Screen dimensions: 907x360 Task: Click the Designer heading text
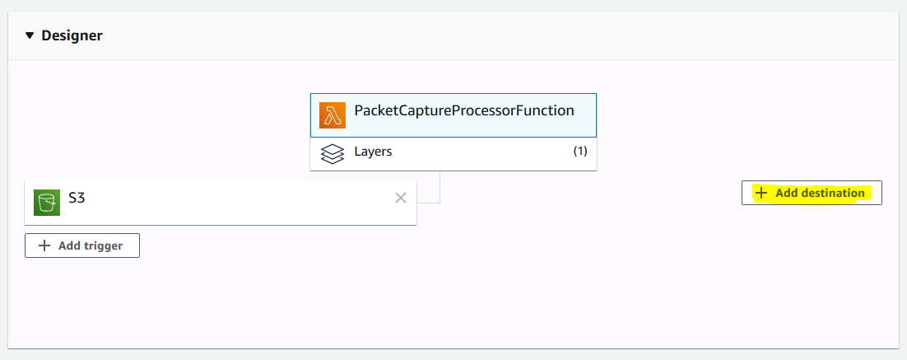pos(72,36)
